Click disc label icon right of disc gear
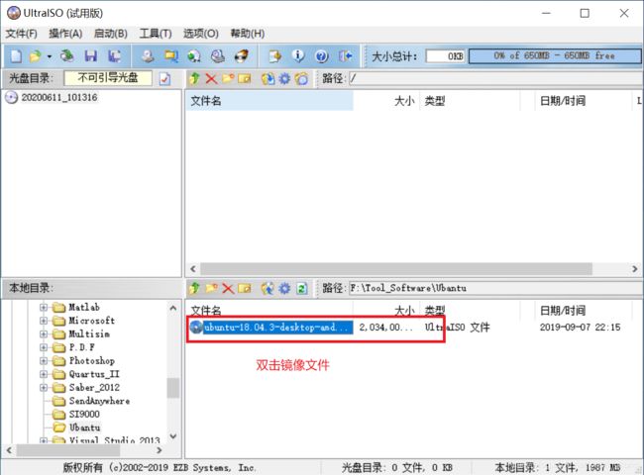644x475 pixels. point(301,78)
